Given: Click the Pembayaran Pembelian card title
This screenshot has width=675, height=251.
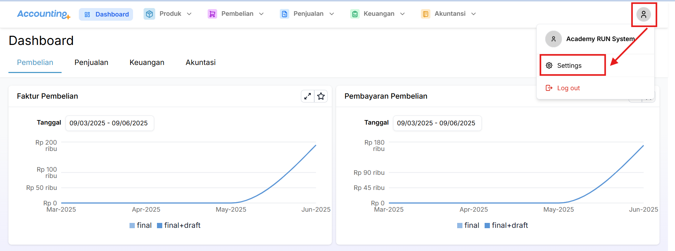Looking at the screenshot, I should (x=386, y=96).
